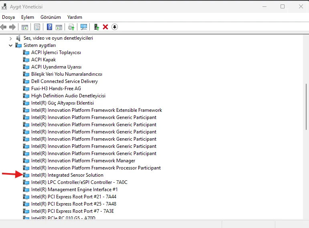Select Intel(R) Innovation Platform Framework Processor Participant
The height and width of the screenshot is (228, 309).
click(x=96, y=168)
